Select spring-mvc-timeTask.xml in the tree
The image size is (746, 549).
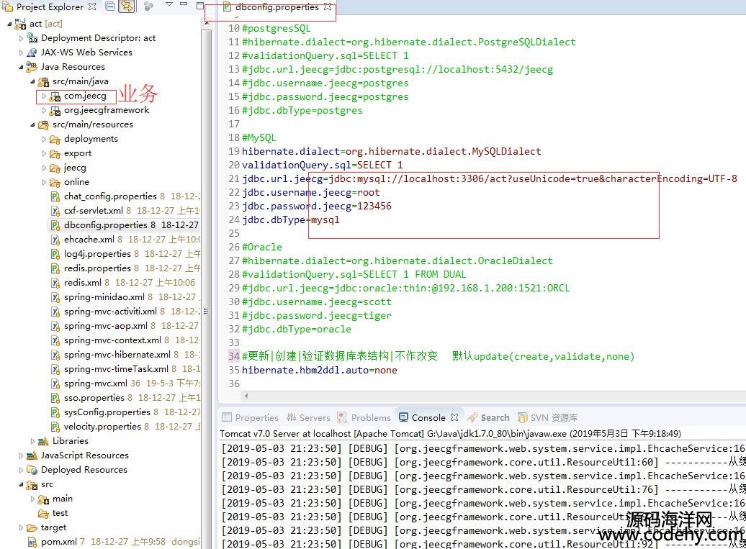click(x=116, y=369)
